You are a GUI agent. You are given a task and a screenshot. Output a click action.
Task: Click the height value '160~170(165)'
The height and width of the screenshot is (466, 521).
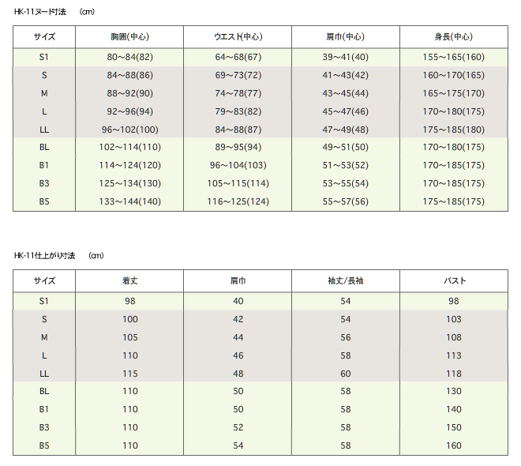[x=454, y=75]
